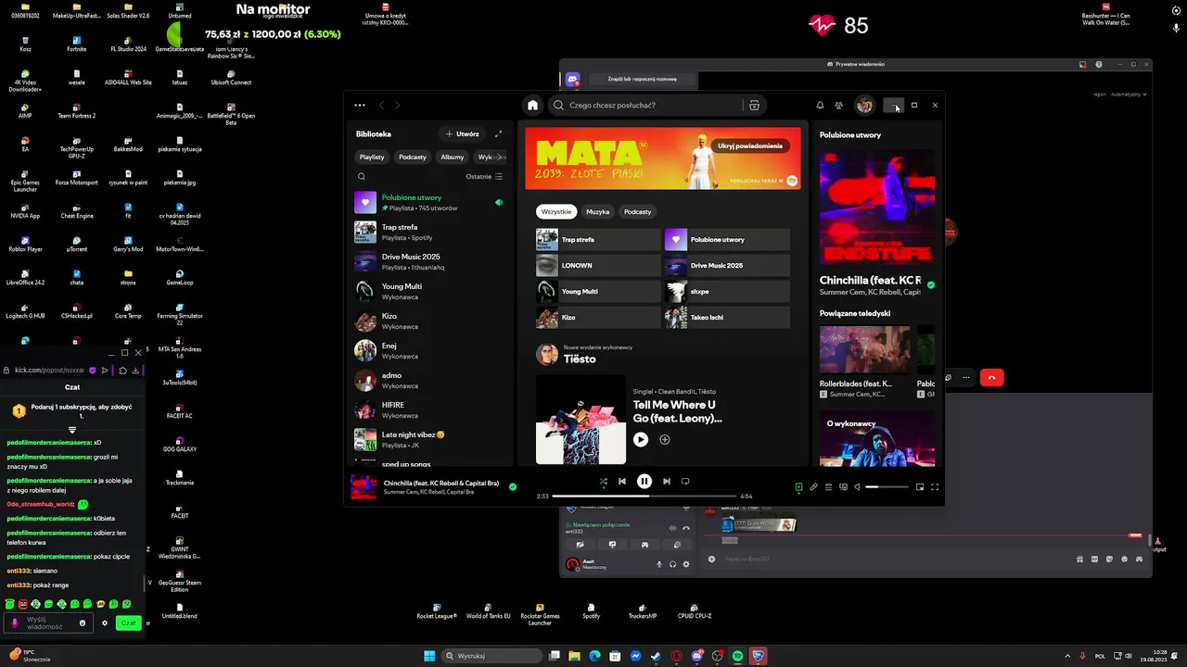
Task: Open Kick chat settings gear
Action: [x=105, y=623]
